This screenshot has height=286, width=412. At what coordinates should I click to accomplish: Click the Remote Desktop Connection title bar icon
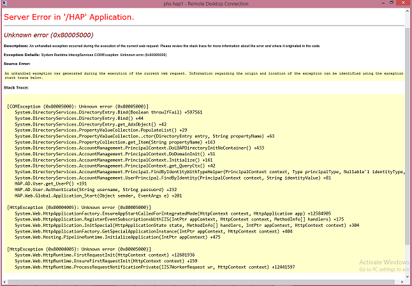[5, 4]
